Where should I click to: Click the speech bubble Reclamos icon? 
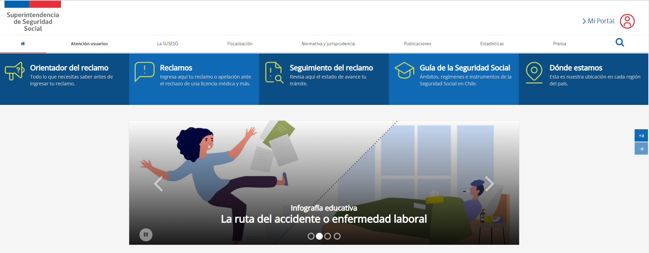pos(144,71)
